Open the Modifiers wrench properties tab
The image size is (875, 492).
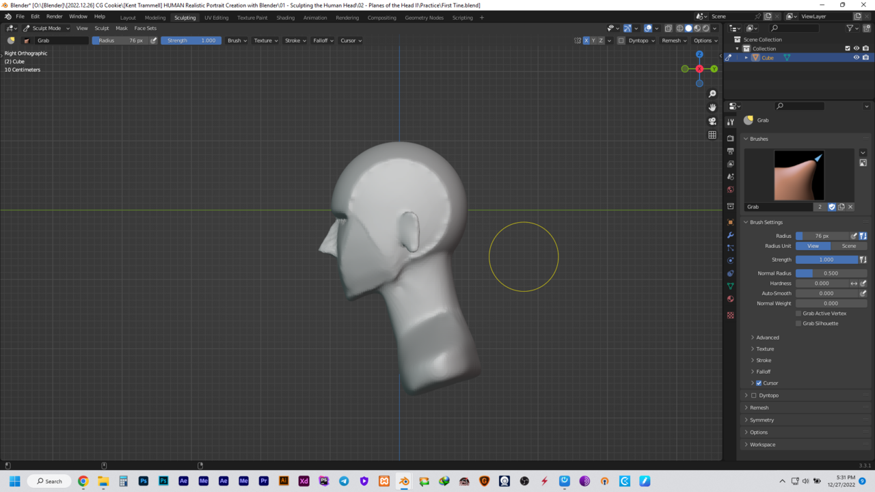tap(731, 235)
